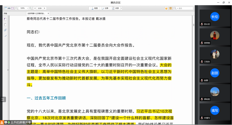Zoom out with the minus magnifier
The image size is (232, 125).
point(17,8)
